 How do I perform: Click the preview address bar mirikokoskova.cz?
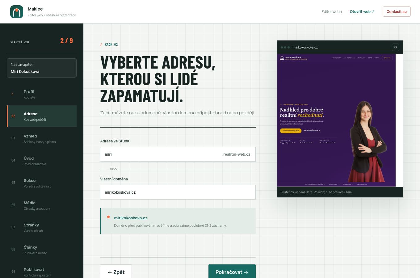click(305, 47)
